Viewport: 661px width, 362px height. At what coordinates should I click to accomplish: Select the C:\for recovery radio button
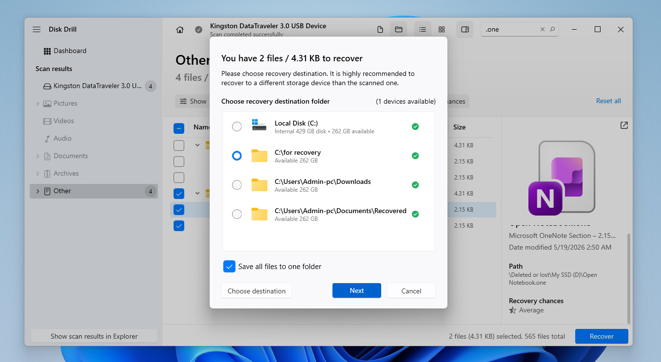237,156
